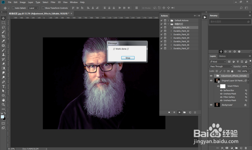This screenshot has height=150, width=252.
Task: Select the Crop tool
Action: pyautogui.click(x=3, y=36)
